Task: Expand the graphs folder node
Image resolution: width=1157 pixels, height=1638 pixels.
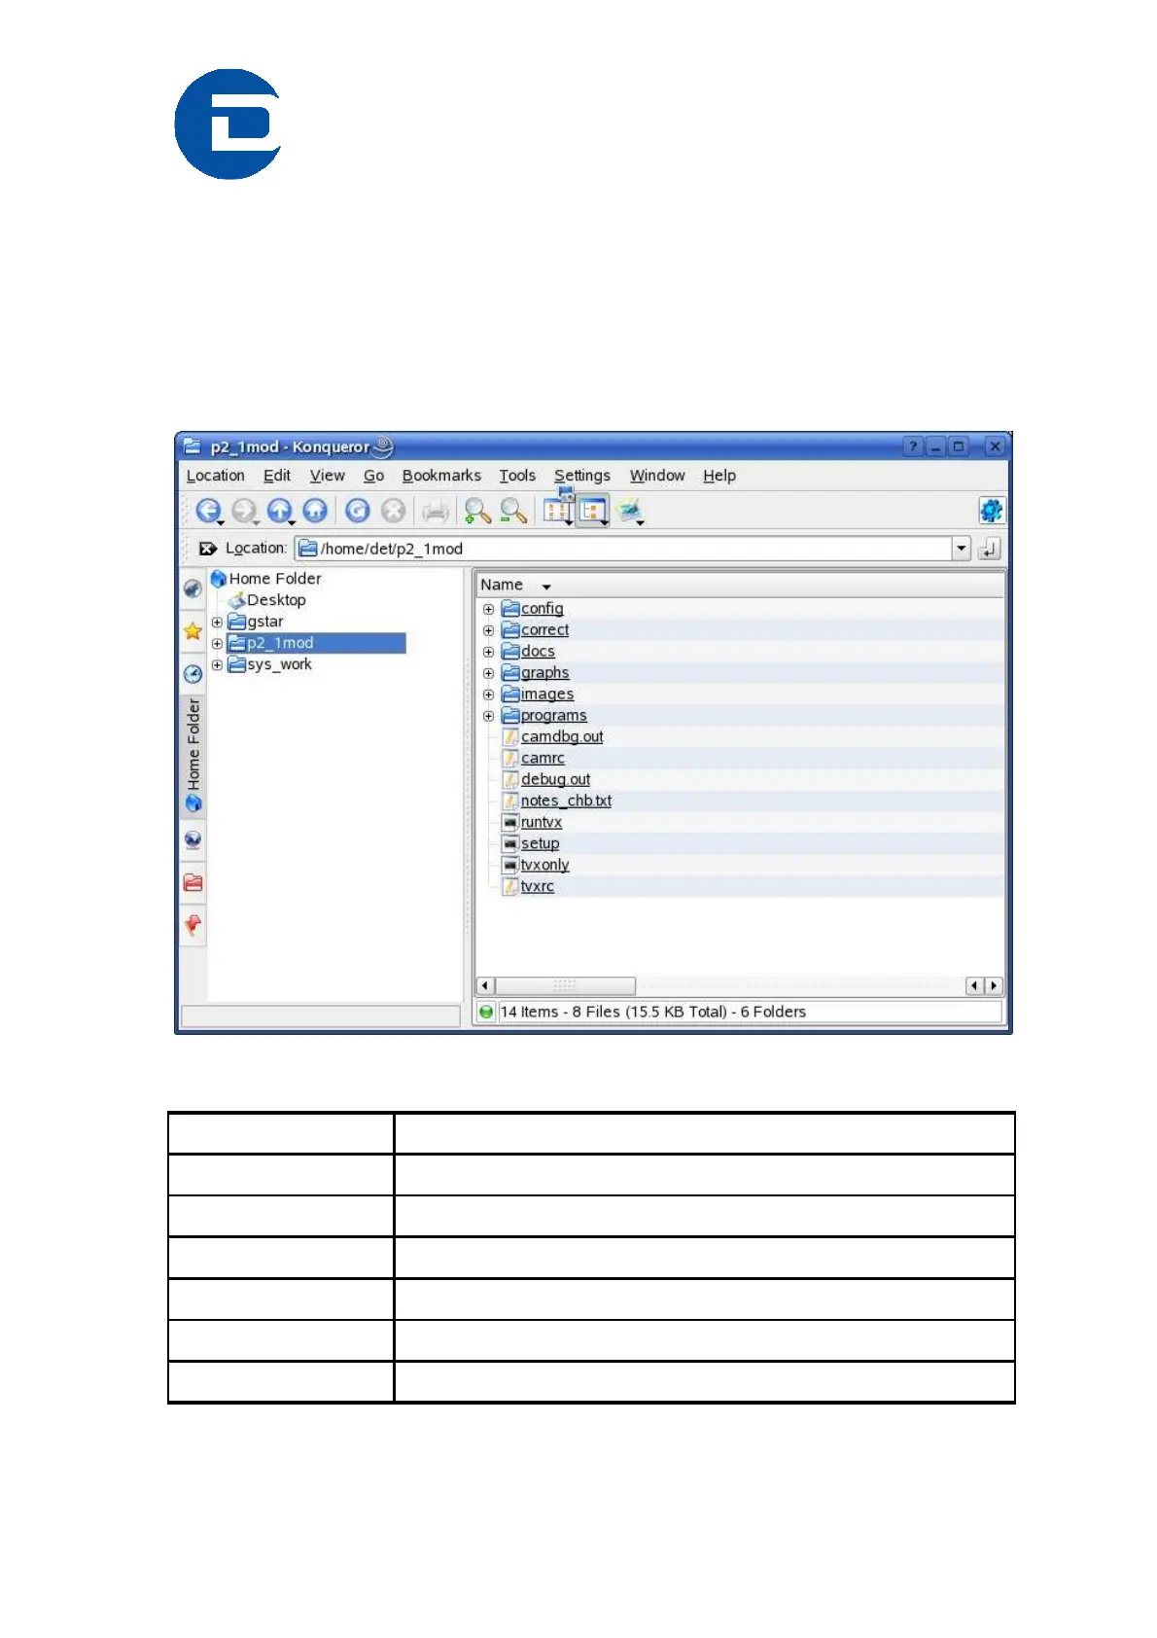Action: pyautogui.click(x=489, y=673)
